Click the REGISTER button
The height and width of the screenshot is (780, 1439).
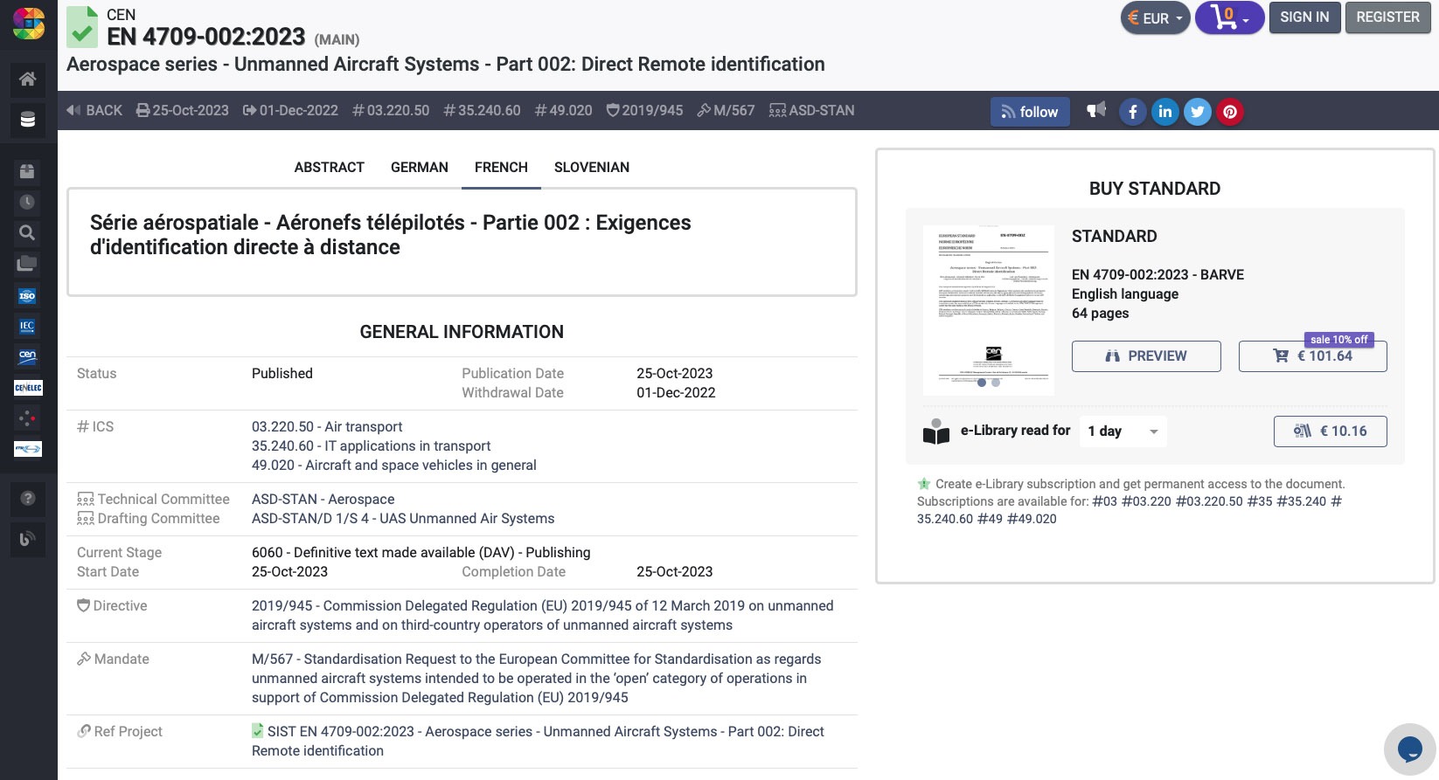click(x=1387, y=17)
